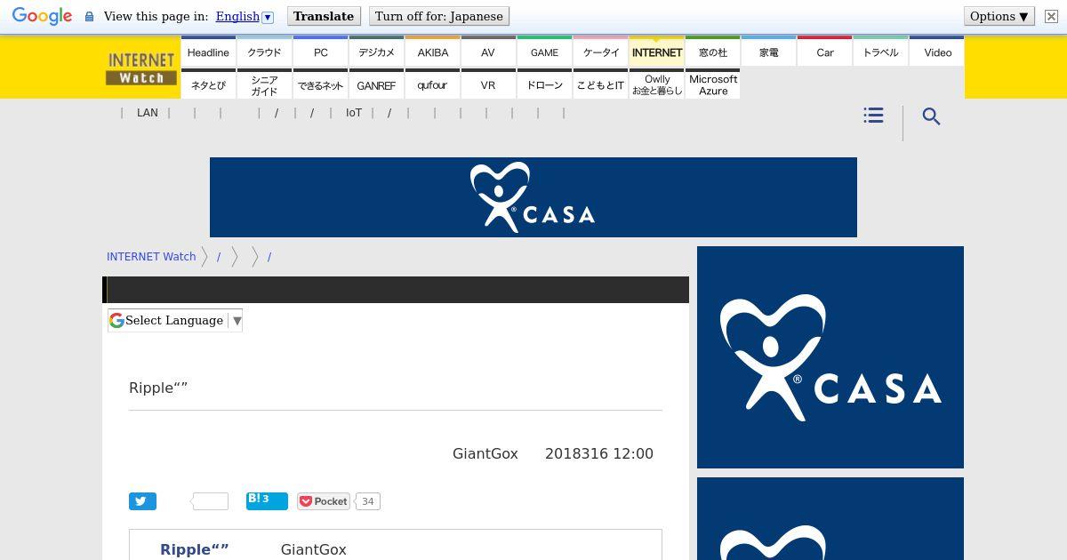Open the Options dropdown menu

point(999,16)
